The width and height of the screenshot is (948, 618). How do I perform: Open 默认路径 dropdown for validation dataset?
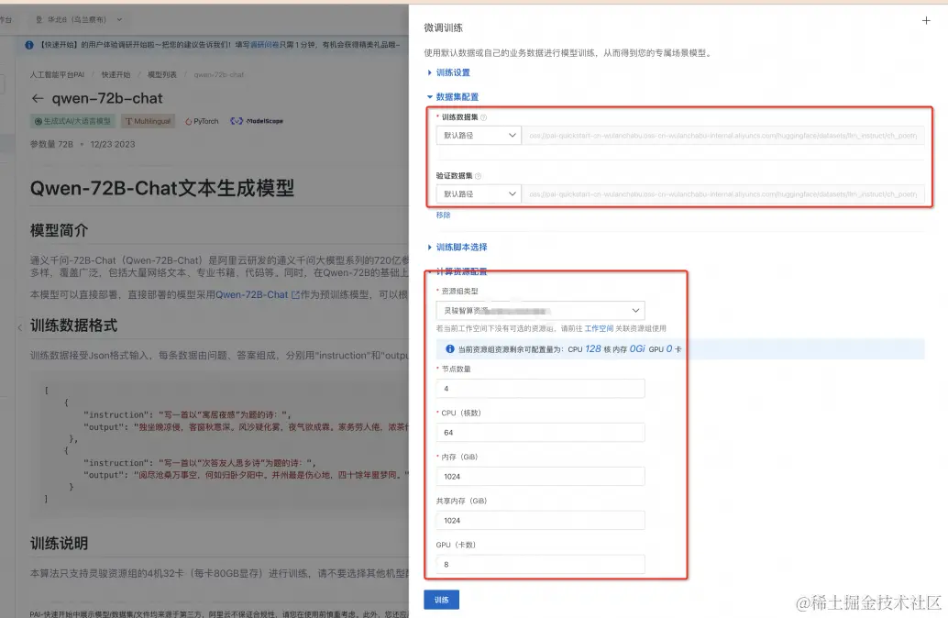(x=479, y=194)
